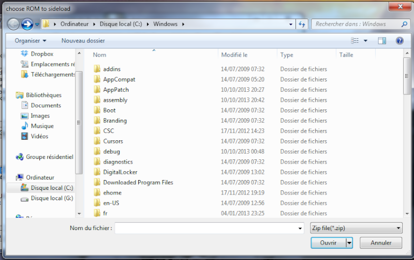The image size is (414, 260).
Task: Select Bibliothèques in navigation pane
Action: coord(38,95)
